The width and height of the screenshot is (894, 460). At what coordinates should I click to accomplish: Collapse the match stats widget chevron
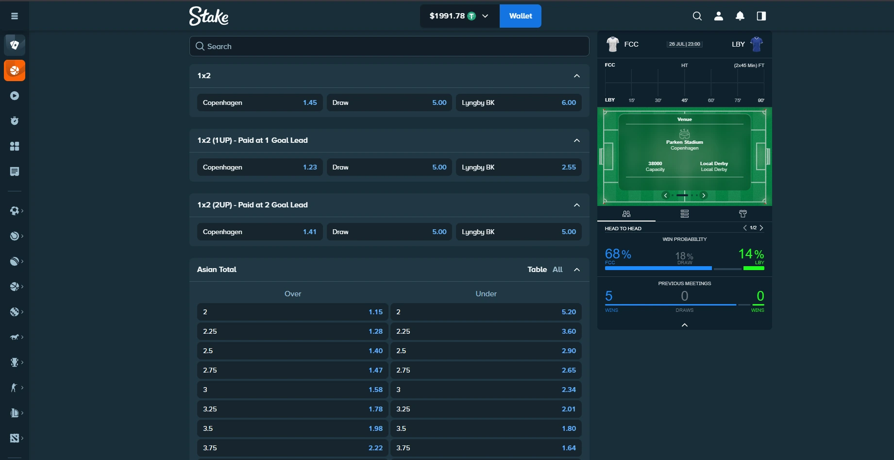685,324
